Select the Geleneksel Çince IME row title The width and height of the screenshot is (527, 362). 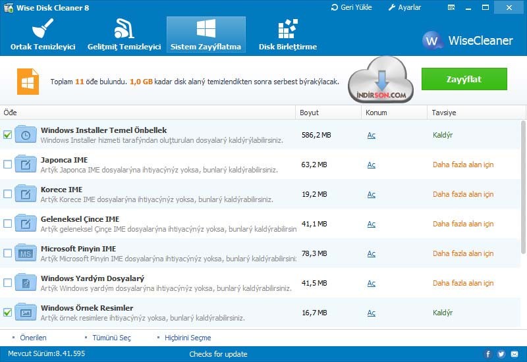point(80,219)
